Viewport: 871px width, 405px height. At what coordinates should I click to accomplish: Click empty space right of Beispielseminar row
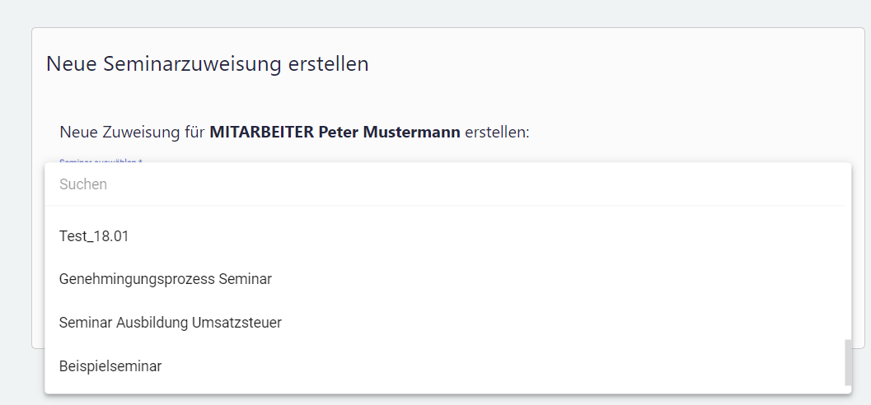(494, 366)
